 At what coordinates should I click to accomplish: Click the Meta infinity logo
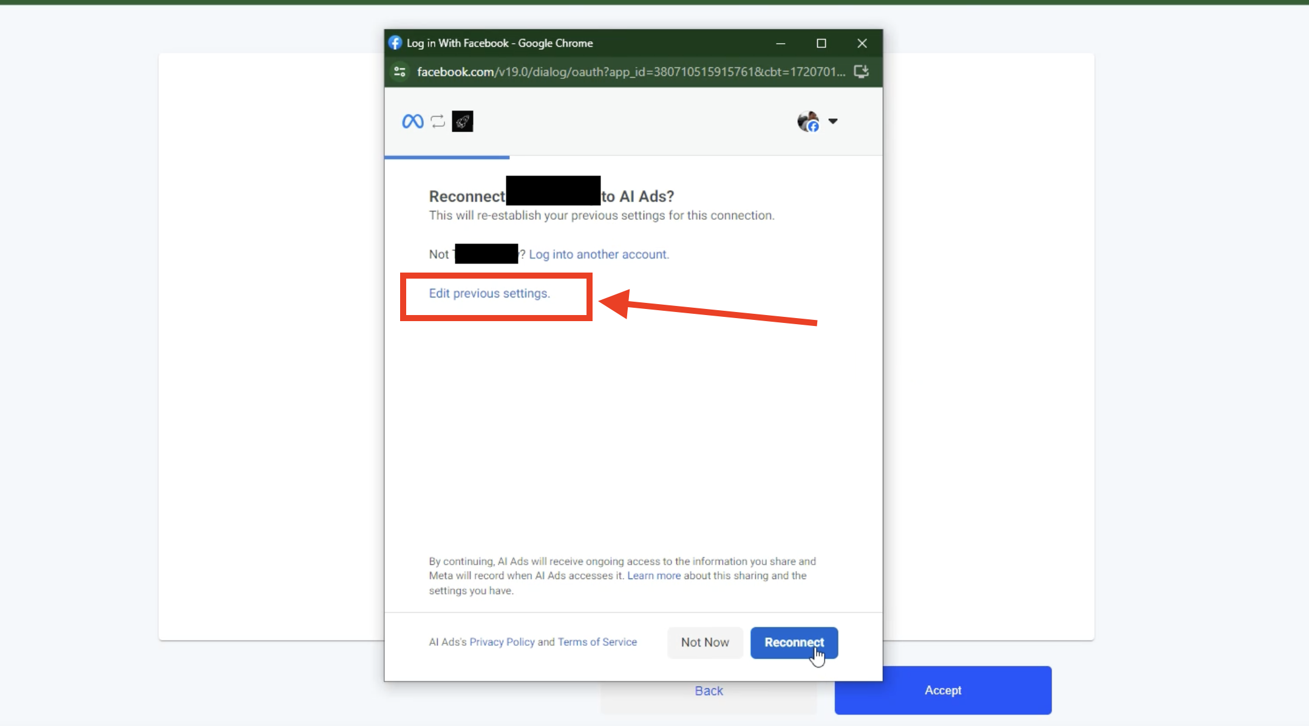(412, 121)
